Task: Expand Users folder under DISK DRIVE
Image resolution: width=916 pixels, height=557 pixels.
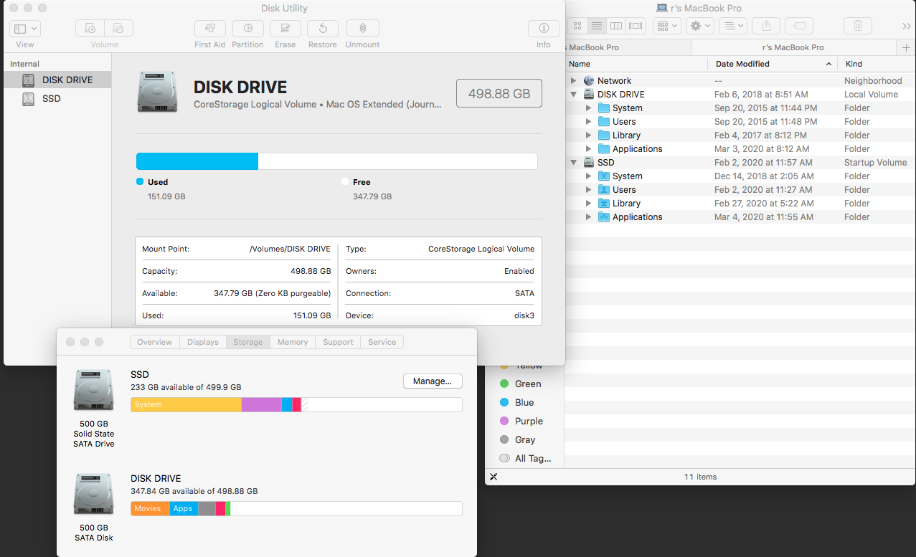Action: pyautogui.click(x=588, y=122)
